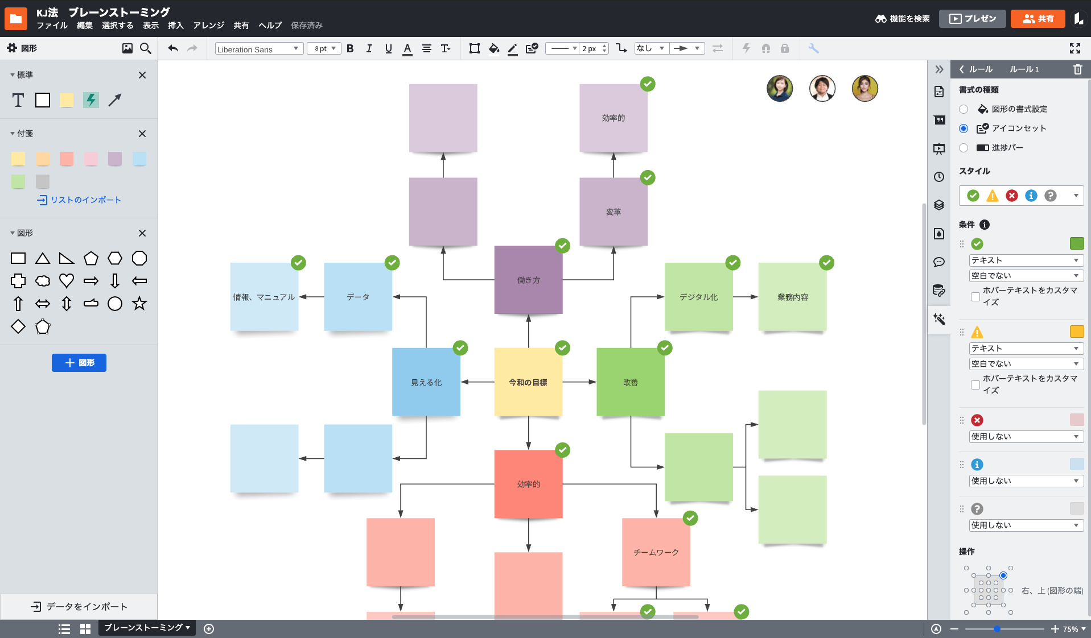Image resolution: width=1091 pixels, height=638 pixels.
Task: Click the green condition color swatch
Action: pyautogui.click(x=1076, y=244)
